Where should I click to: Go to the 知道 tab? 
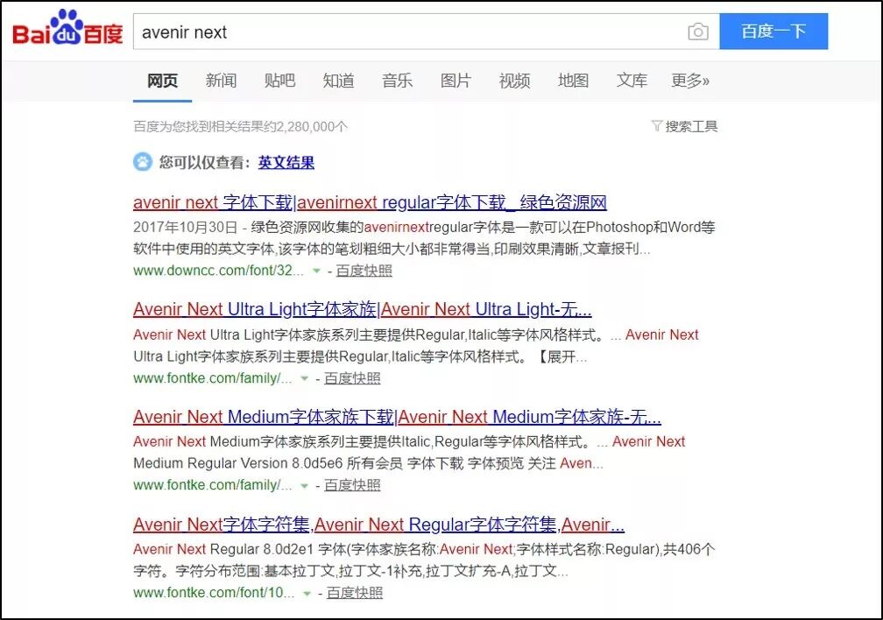[338, 81]
